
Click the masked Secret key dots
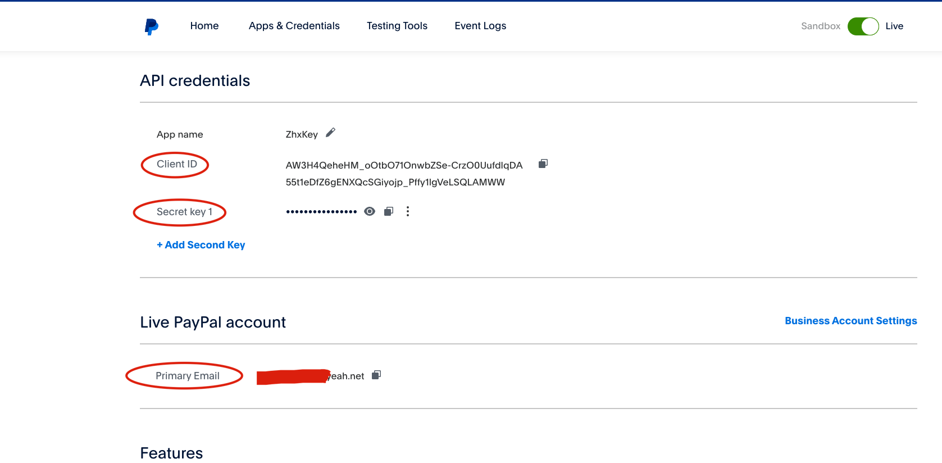(321, 212)
